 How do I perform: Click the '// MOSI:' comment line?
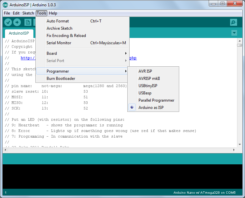[46, 97]
